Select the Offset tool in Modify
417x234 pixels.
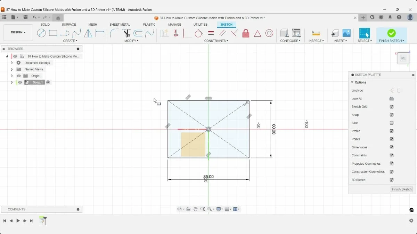[138, 33]
